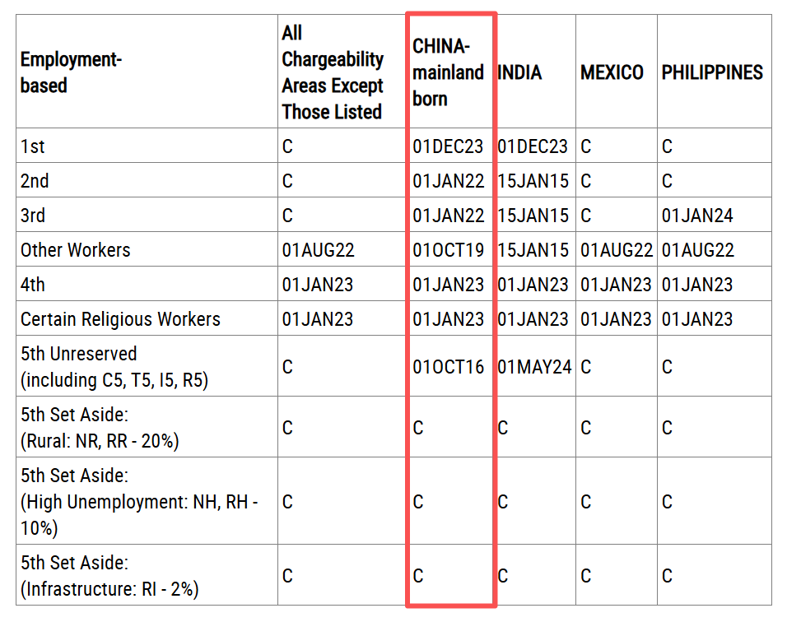Click the Employment-based column header

pos(71,72)
